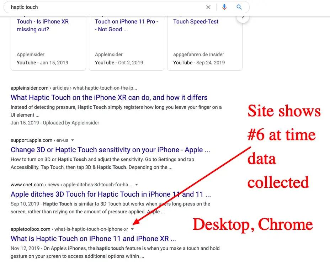Viewport: 330px width, 266px height.
Task: Click "YouTube - Oct 2, 2019" source text
Action: (119, 63)
